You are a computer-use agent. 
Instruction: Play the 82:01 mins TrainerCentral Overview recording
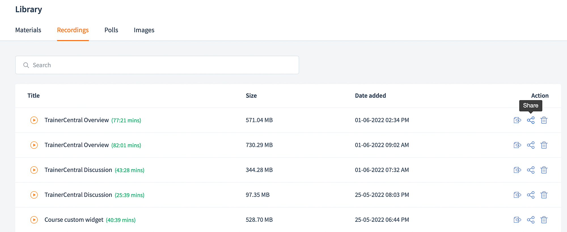coord(34,145)
